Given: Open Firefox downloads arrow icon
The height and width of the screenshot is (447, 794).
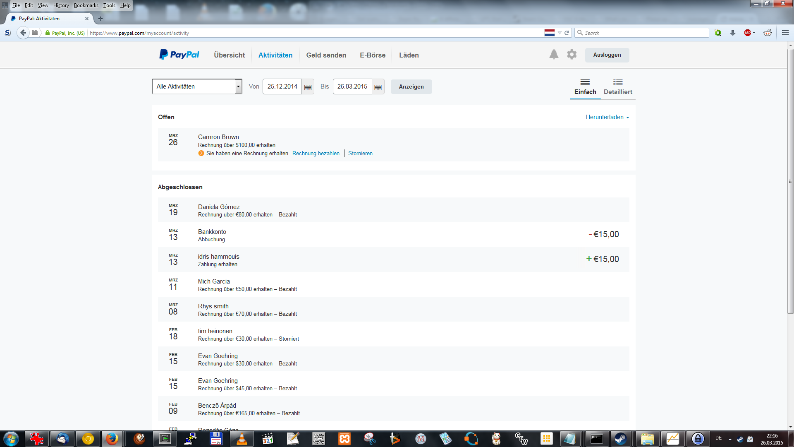Looking at the screenshot, I should (x=733, y=33).
